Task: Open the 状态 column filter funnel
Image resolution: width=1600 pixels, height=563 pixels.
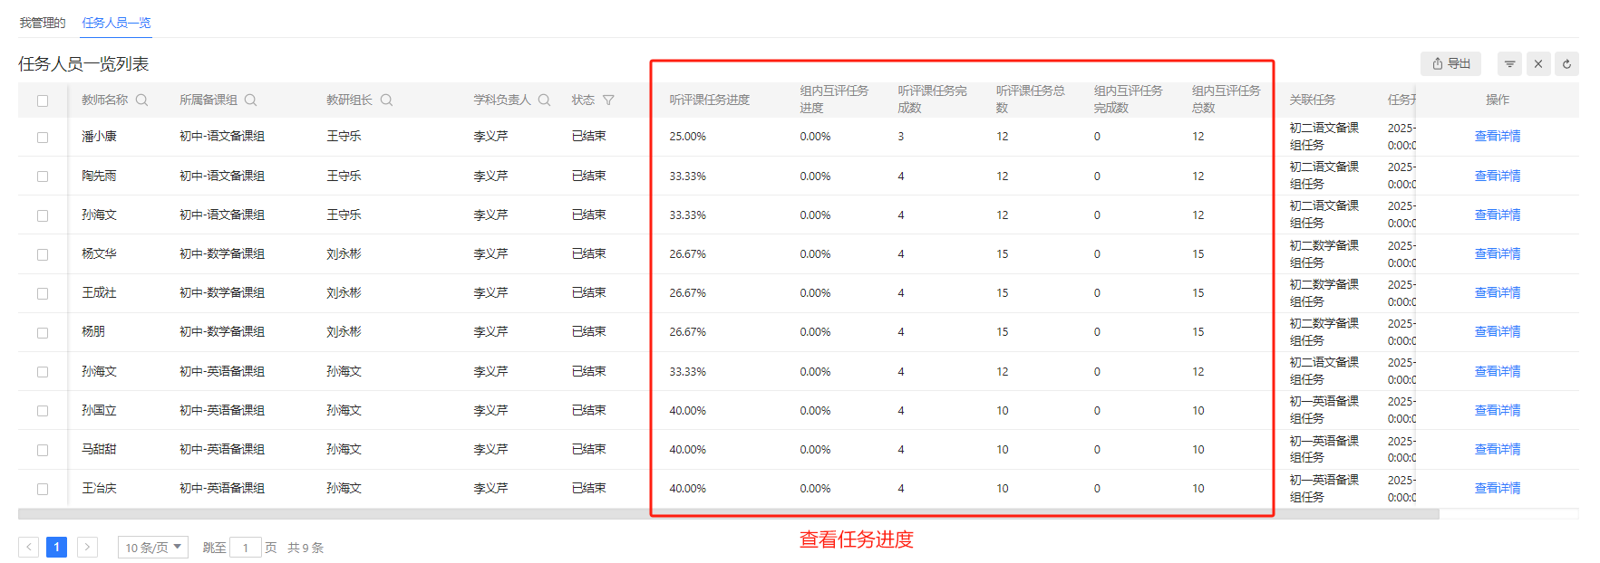Action: pyautogui.click(x=608, y=100)
